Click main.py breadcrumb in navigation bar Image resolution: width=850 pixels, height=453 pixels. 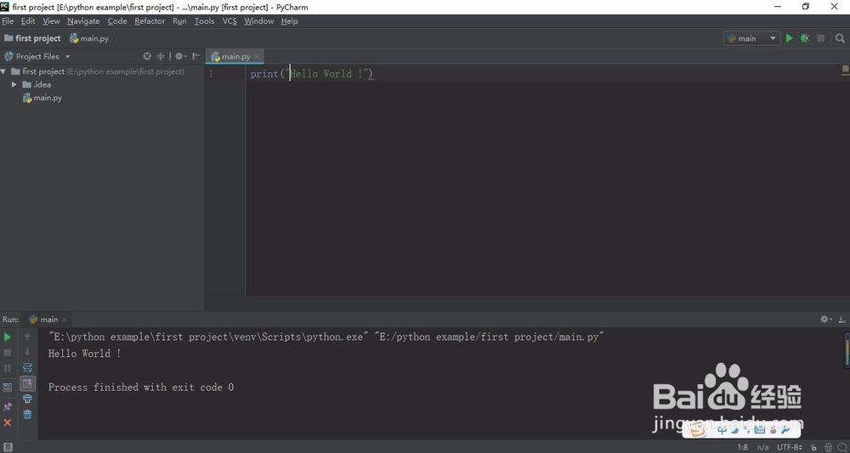[89, 38]
